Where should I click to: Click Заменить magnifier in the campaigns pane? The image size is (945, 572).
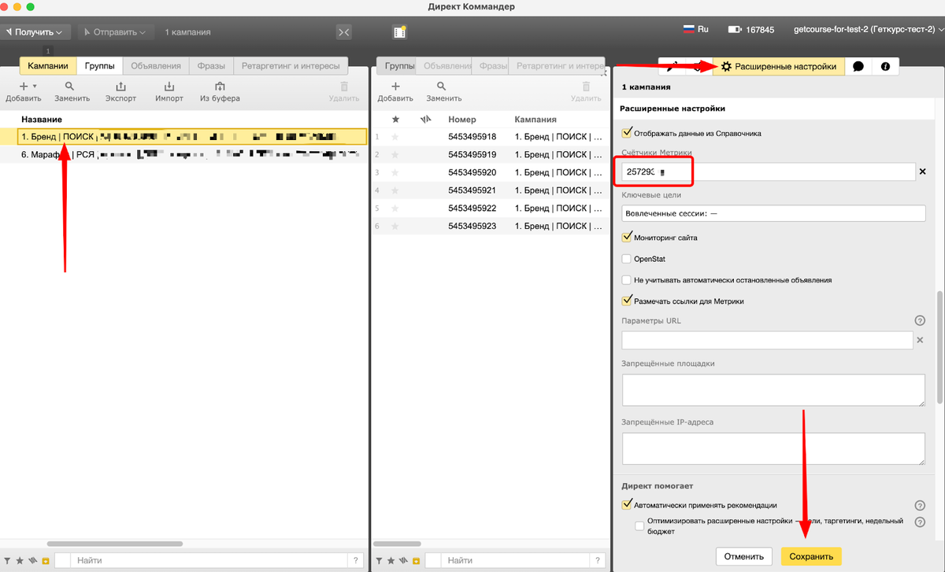70,86
